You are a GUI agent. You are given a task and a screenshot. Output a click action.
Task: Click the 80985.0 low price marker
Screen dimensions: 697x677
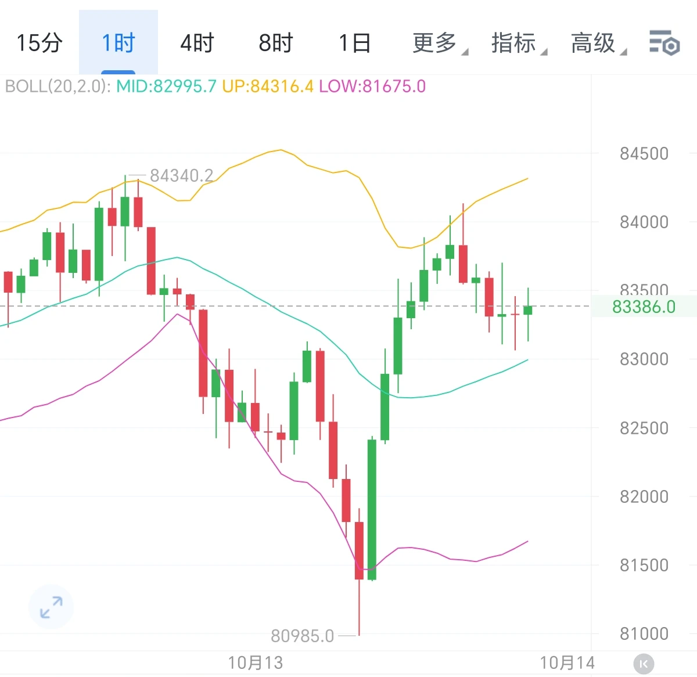coord(303,636)
